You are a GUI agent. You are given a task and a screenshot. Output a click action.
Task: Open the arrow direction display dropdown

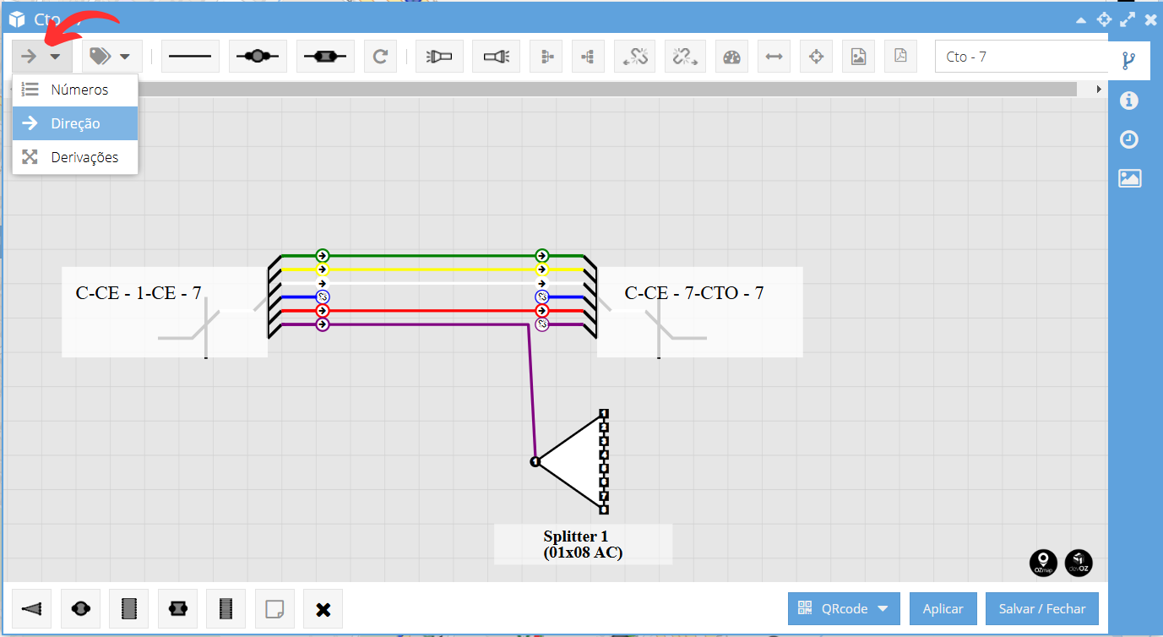pyautogui.click(x=41, y=57)
